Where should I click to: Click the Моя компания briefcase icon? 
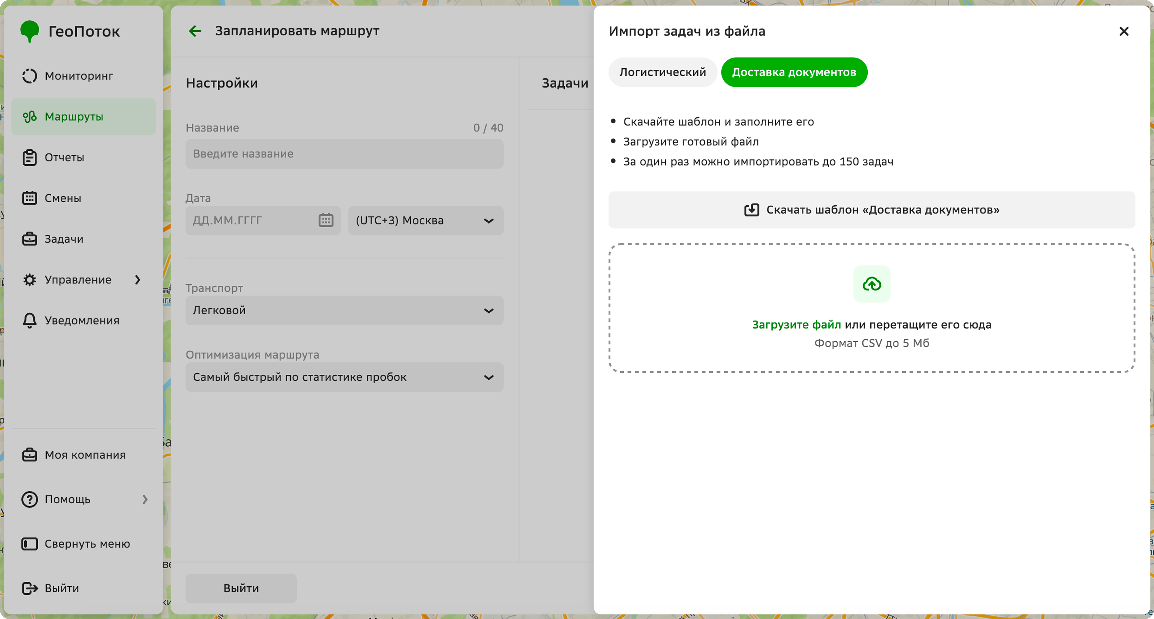click(30, 455)
